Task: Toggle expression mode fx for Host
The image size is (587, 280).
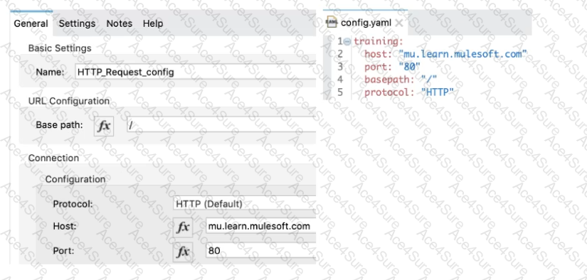Action: point(183,227)
